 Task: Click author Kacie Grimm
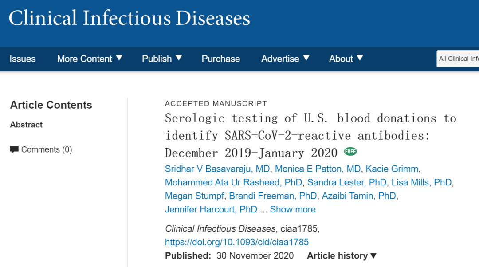pos(392,169)
